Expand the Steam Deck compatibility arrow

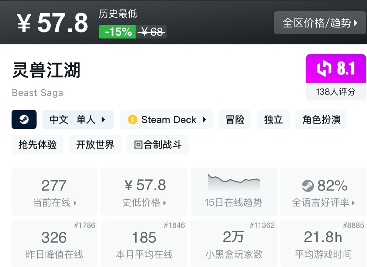[205, 119]
